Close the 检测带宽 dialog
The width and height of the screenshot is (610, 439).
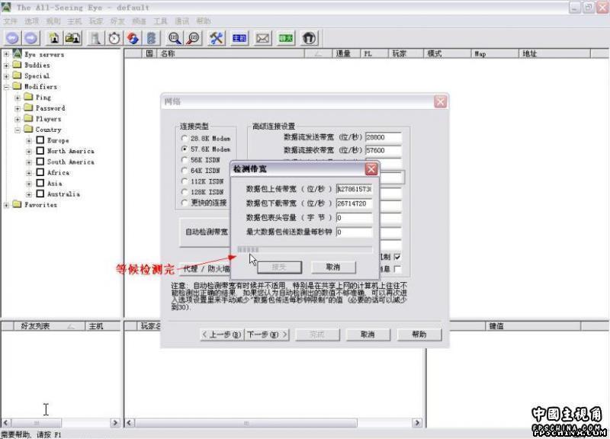click(x=371, y=169)
